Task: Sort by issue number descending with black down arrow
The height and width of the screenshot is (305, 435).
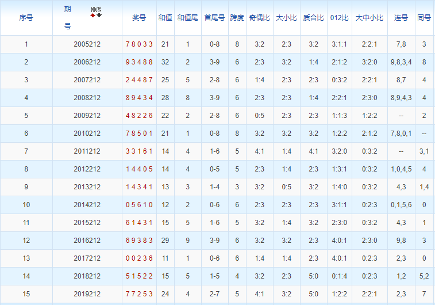Action: pos(99,16)
